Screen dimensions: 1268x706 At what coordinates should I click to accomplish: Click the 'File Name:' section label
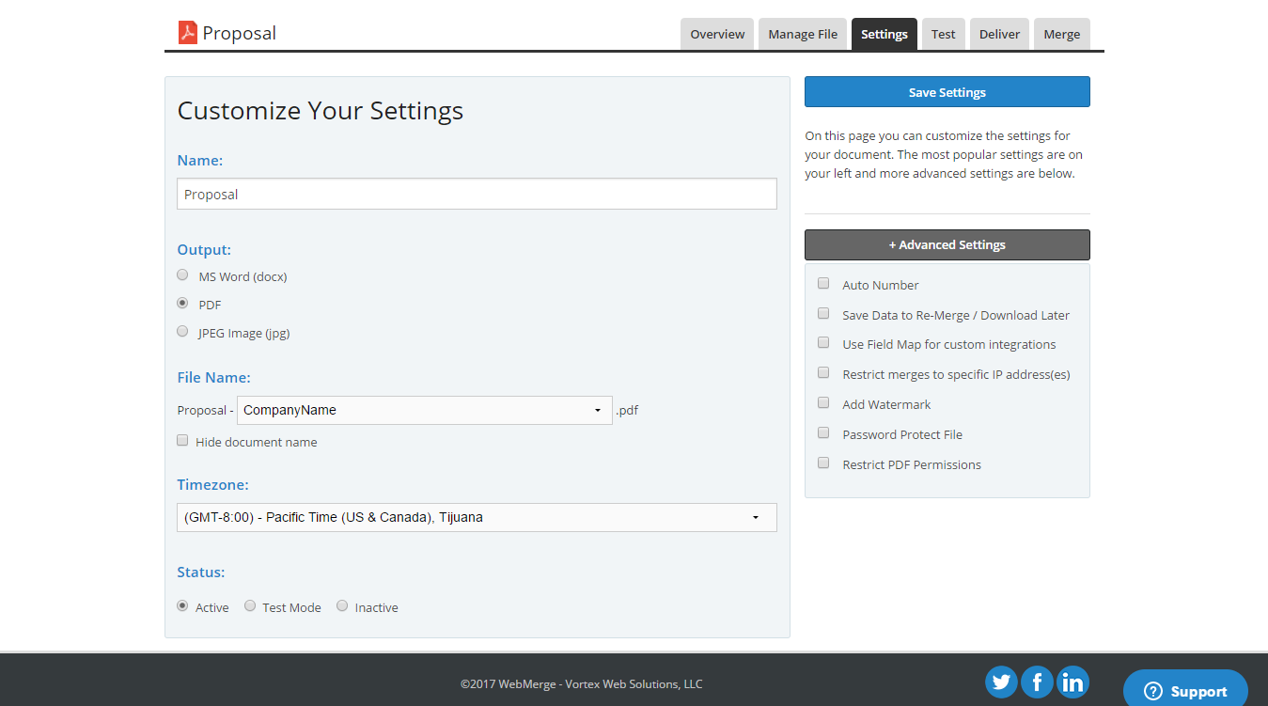point(213,378)
